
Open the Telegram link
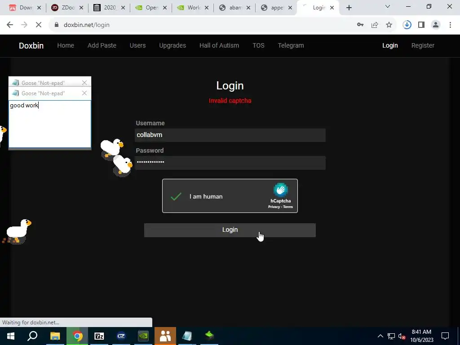(291, 45)
